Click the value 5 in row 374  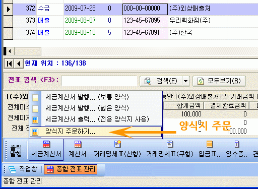pos(109,33)
